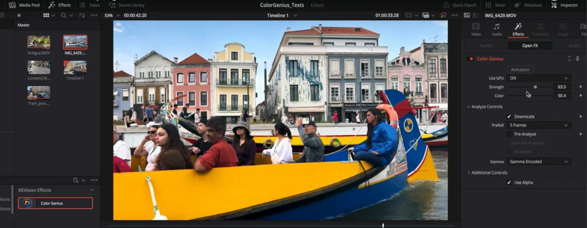This screenshot has width=587, height=228.
Task: Switch to the Video inspector tab
Action: tap(476, 30)
